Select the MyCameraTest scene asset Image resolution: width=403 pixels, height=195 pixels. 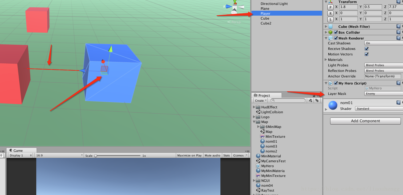(x=271, y=161)
